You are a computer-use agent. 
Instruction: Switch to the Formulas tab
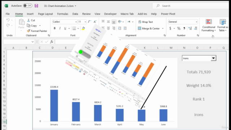(x=62, y=14)
